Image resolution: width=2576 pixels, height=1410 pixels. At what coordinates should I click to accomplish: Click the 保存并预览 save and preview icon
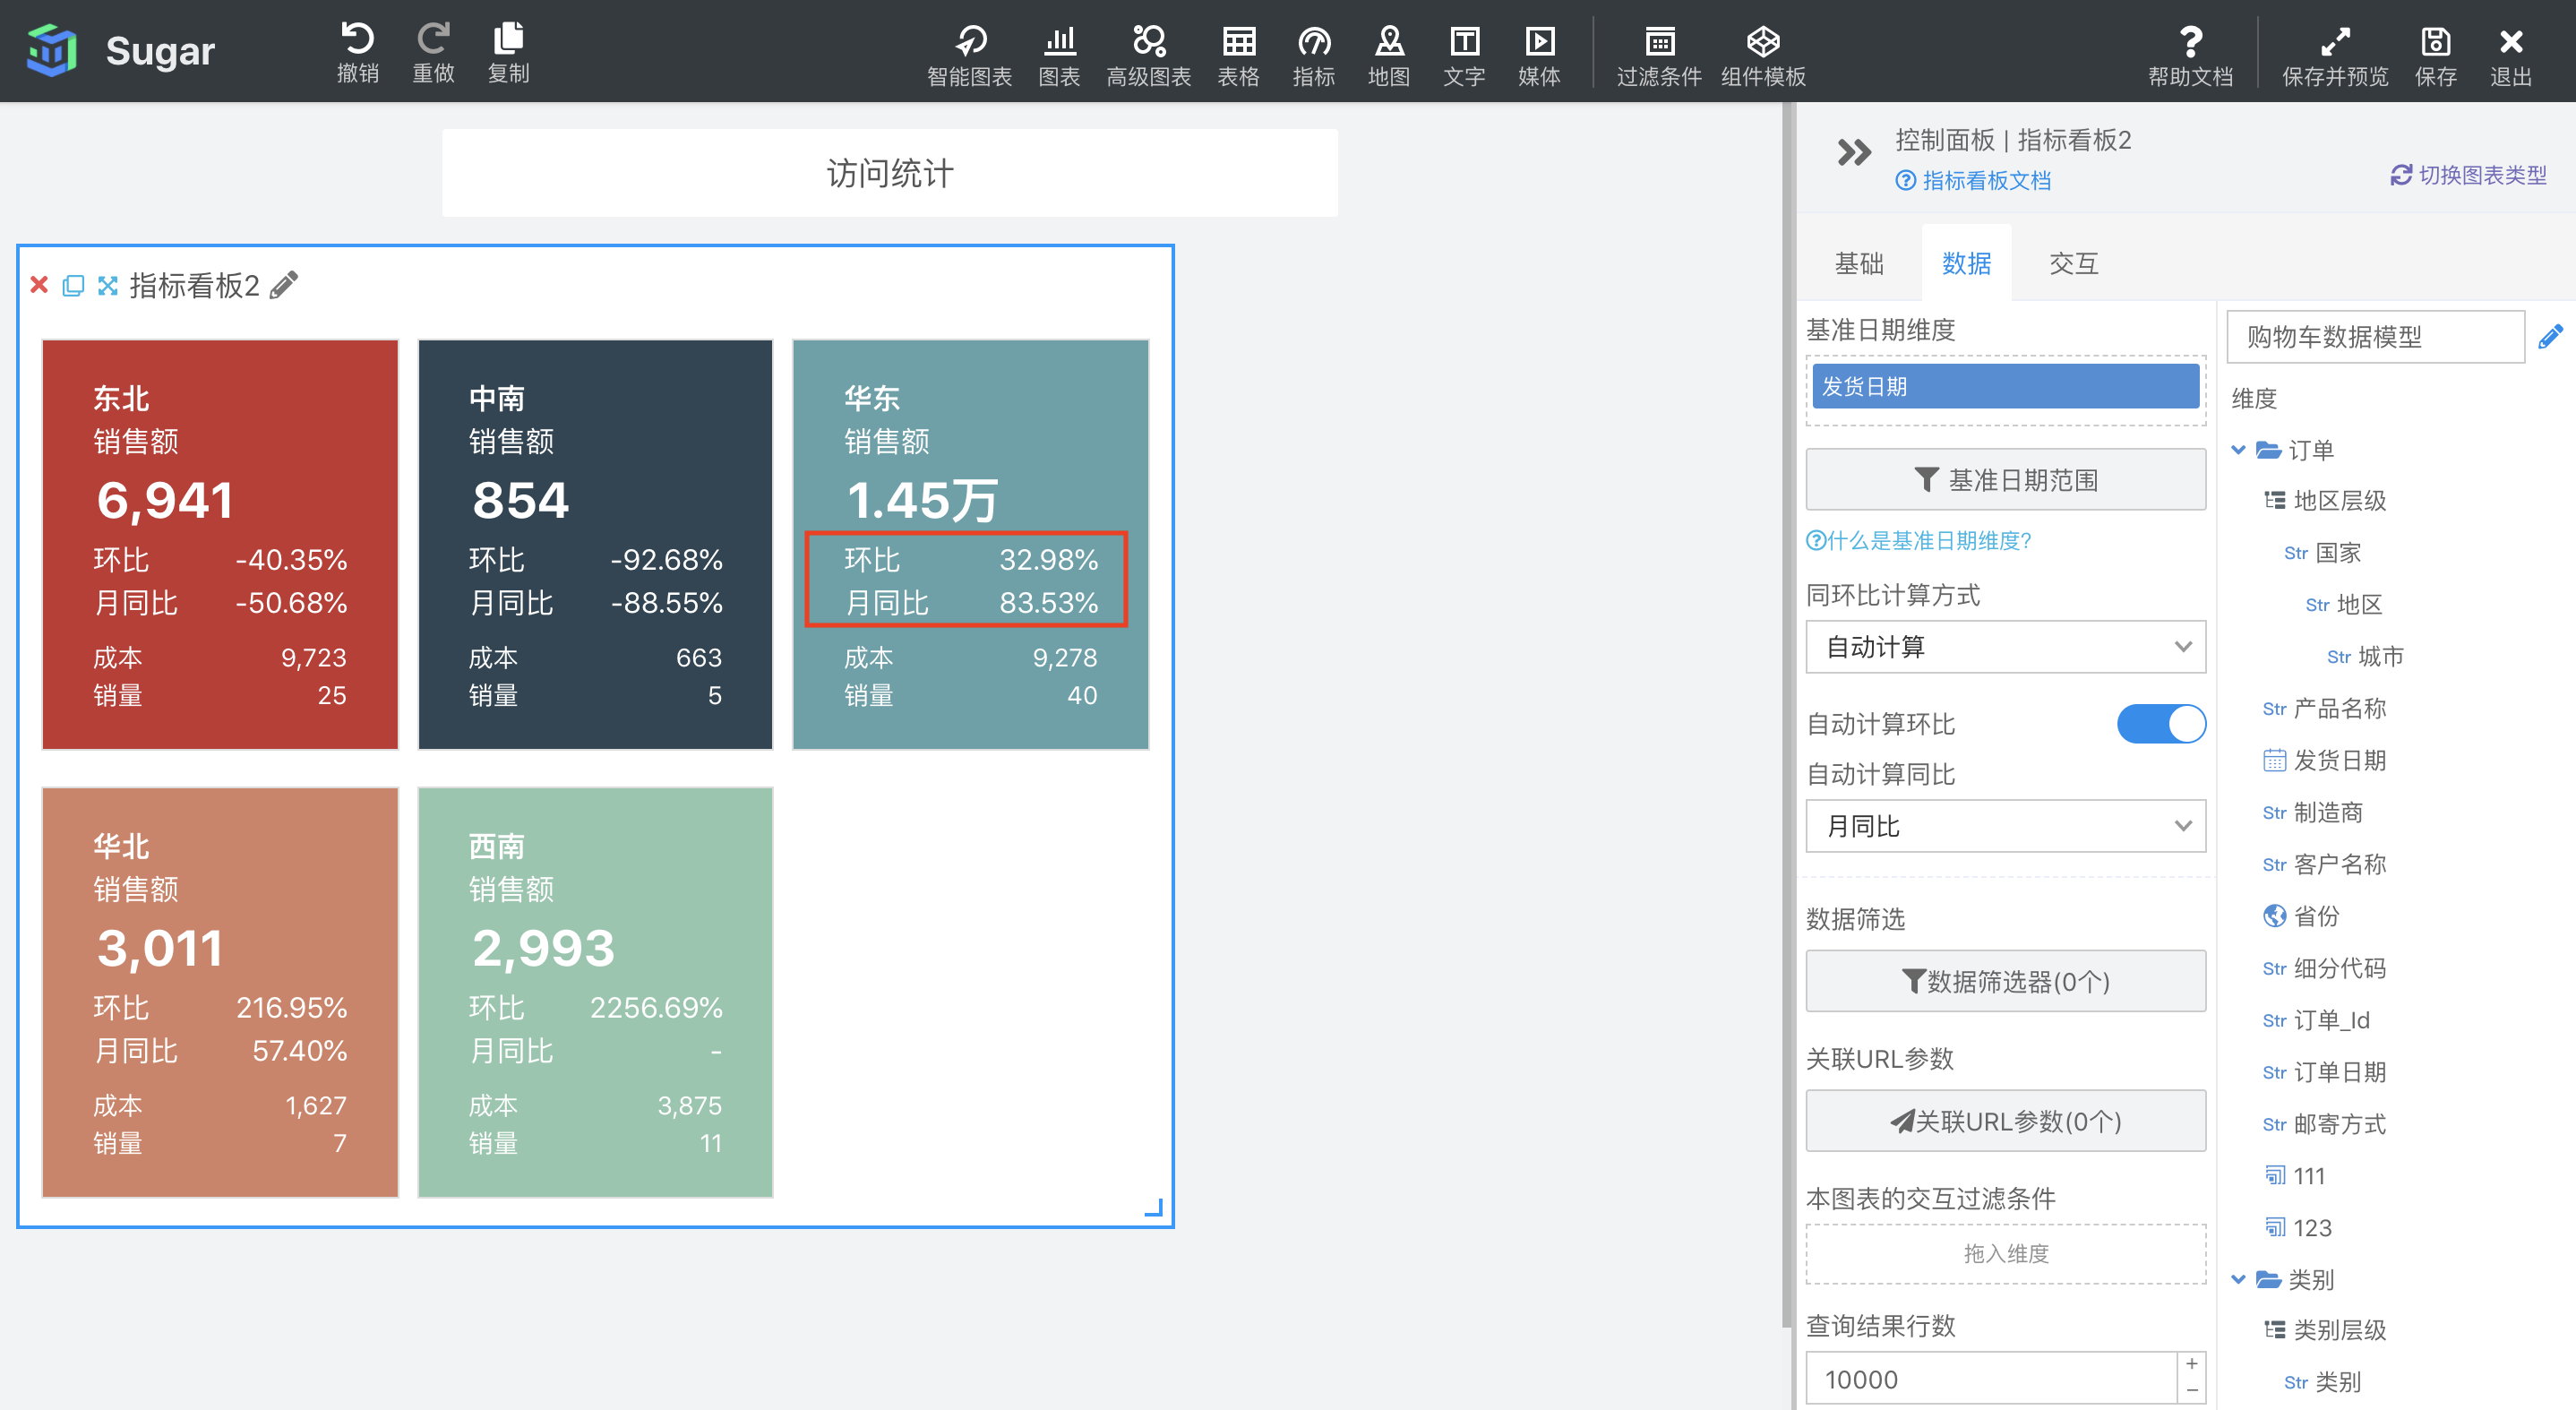2334,42
